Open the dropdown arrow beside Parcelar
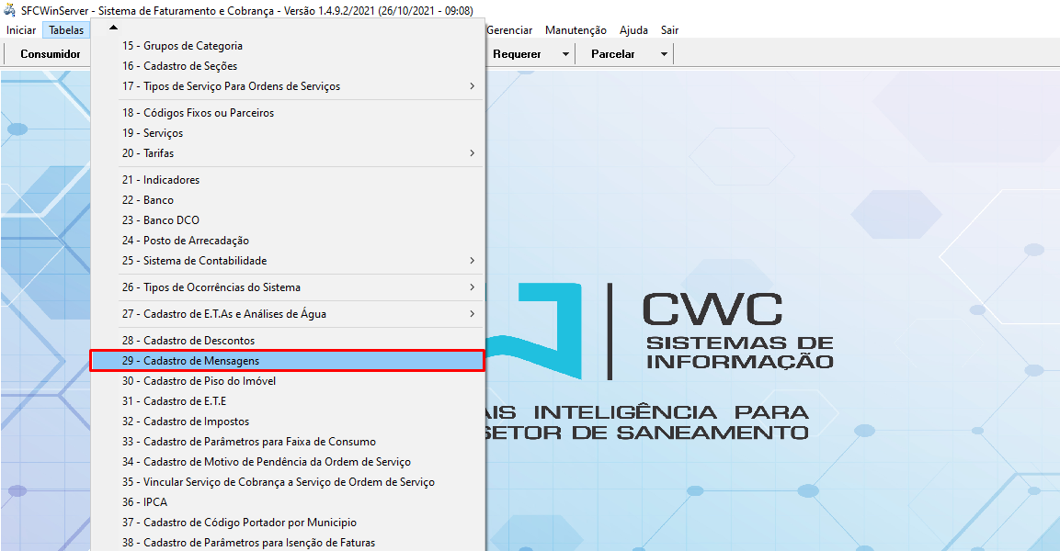Viewport: 1060px width, 551px height. click(664, 54)
